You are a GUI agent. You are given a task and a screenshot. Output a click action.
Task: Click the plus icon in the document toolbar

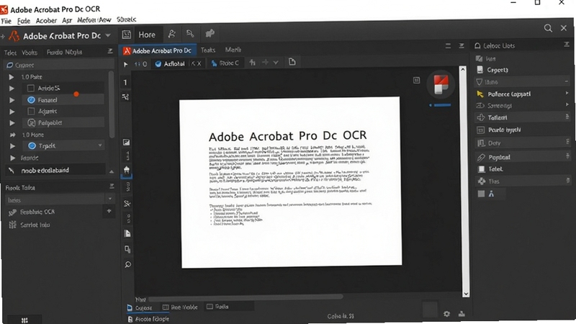(x=265, y=63)
